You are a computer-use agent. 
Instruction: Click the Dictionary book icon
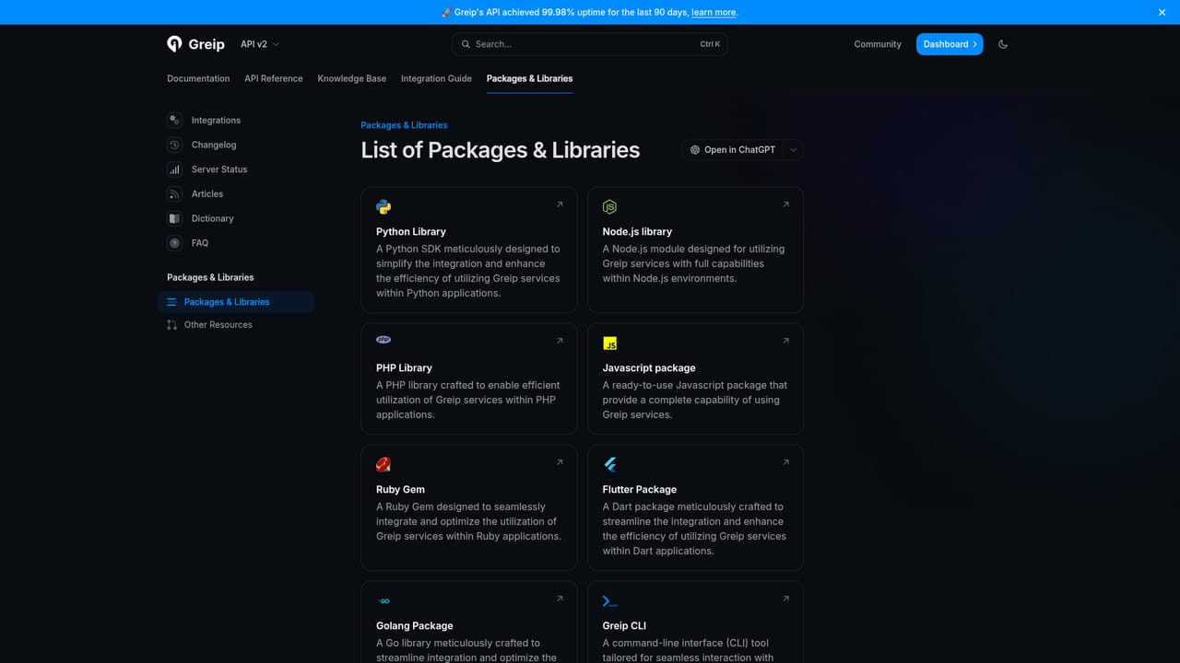pos(174,218)
